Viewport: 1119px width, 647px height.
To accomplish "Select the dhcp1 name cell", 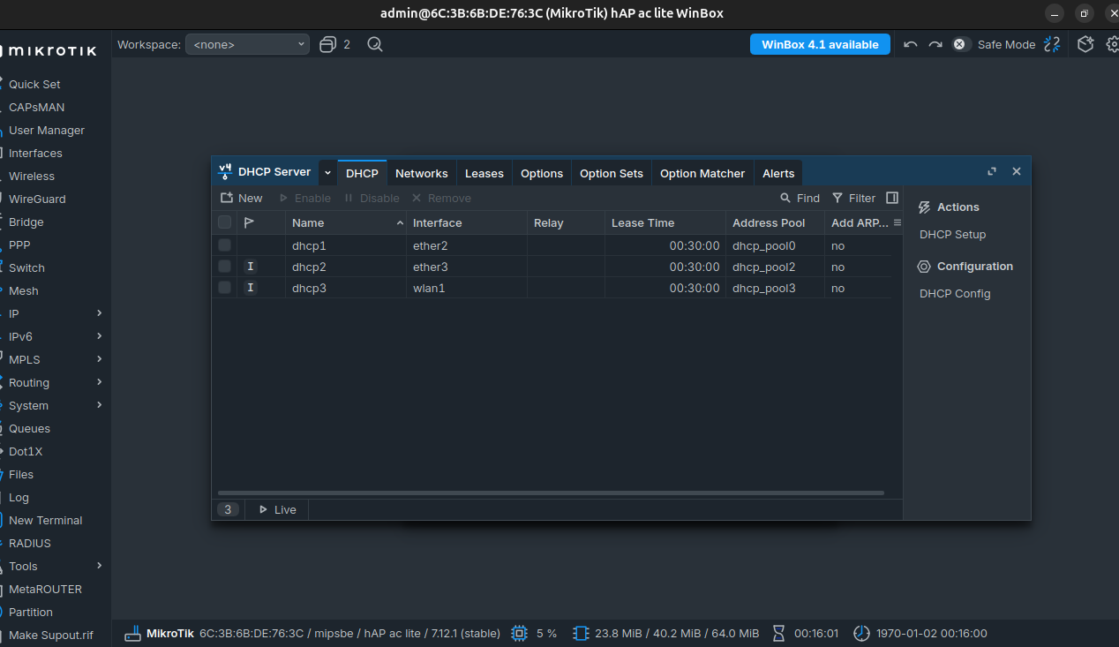I will click(x=345, y=245).
